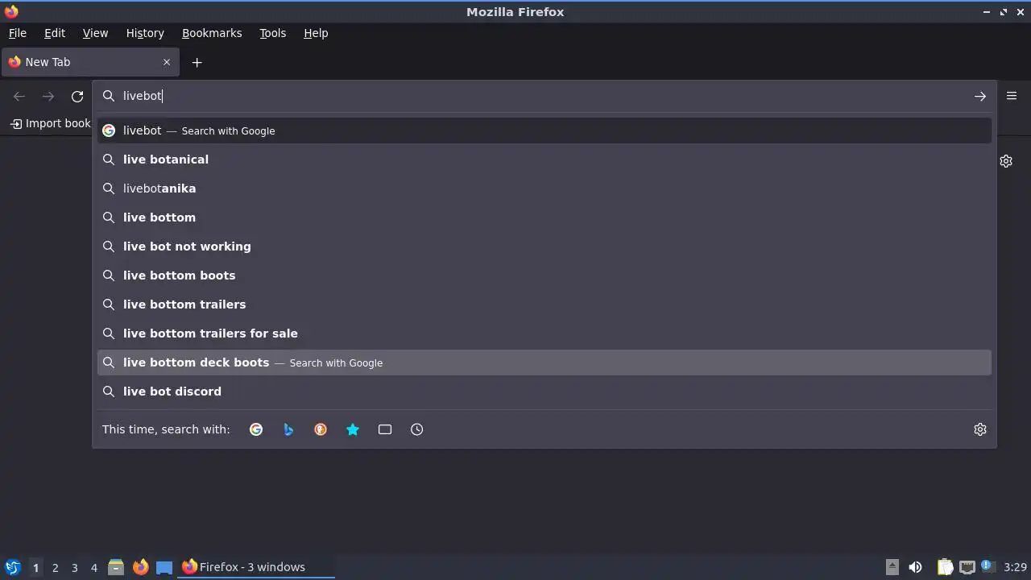
Task: Launch the file manager from the taskbar
Action: point(116,567)
